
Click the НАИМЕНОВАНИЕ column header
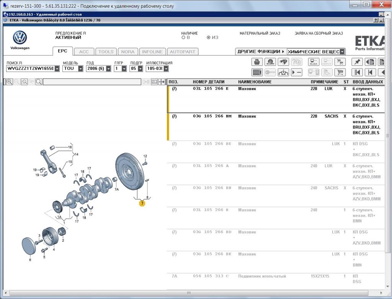click(x=255, y=82)
